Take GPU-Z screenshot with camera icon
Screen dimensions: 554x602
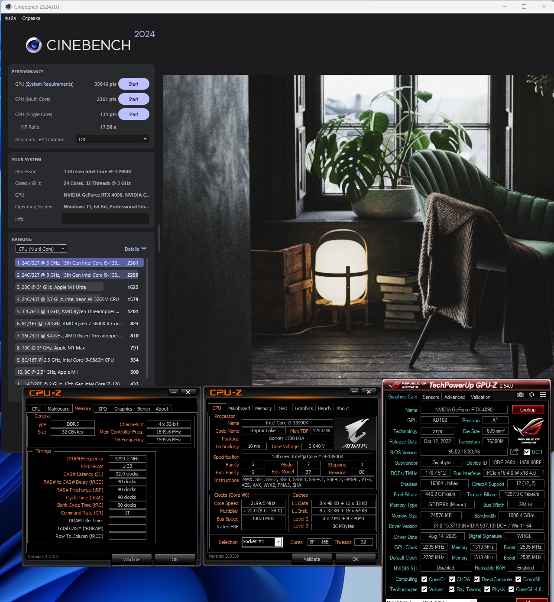point(521,395)
